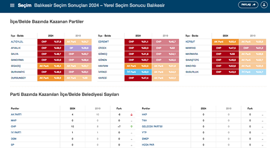Click DP 2019 cell for AYVALIK
The width and height of the screenshot is (270, 148).
(x=78, y=48)
